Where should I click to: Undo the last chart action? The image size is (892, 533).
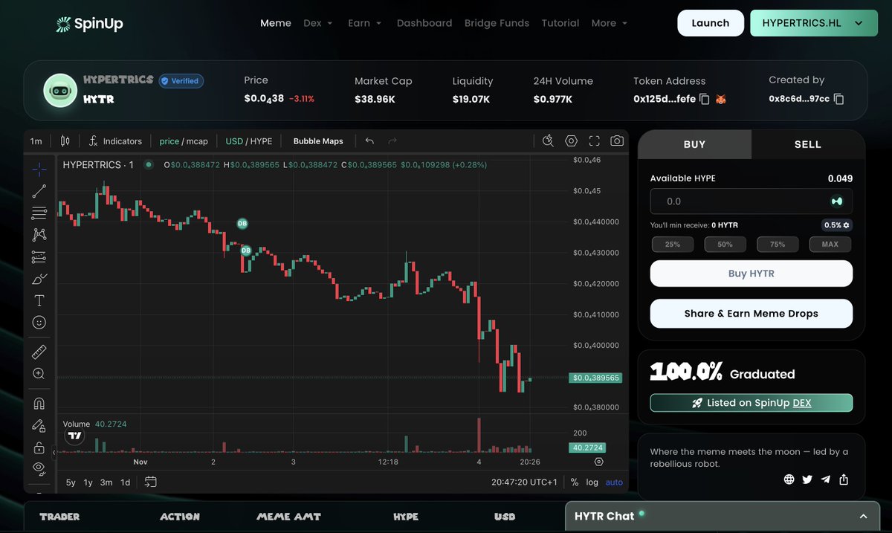click(369, 141)
